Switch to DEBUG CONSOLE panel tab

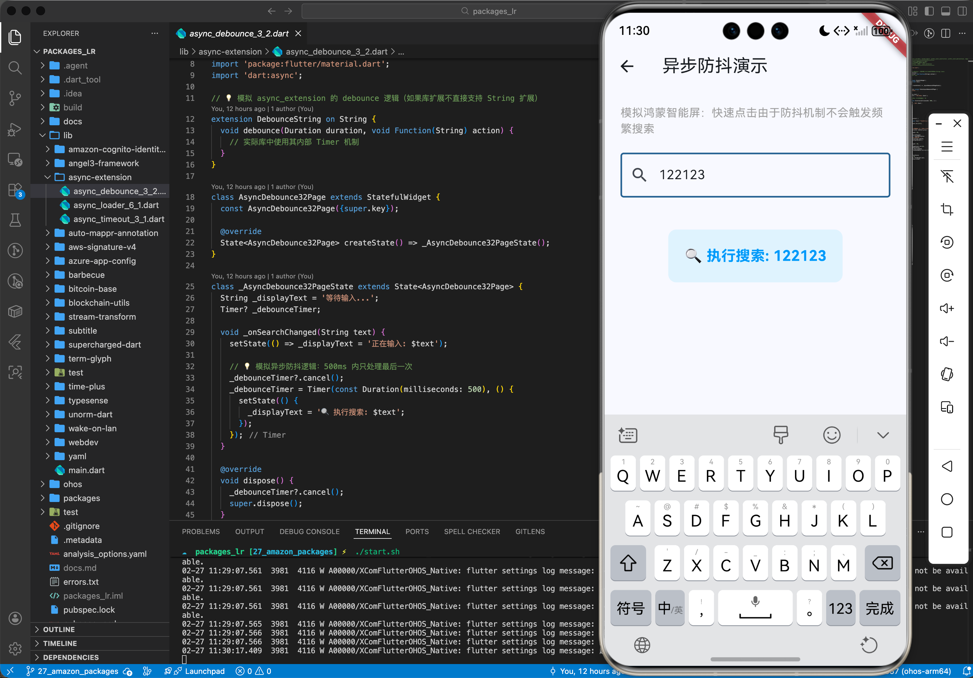point(309,531)
